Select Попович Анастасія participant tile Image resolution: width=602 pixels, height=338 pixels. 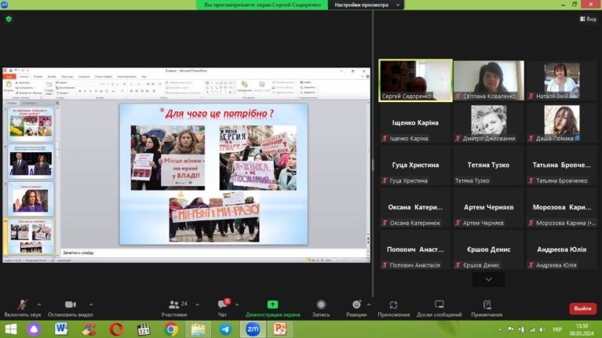click(x=415, y=249)
